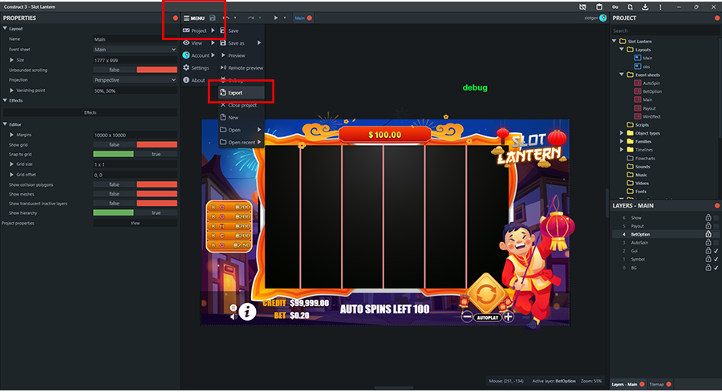Click the Preview play icon in toolbar
The width and height of the screenshot is (722, 392).
(276, 18)
